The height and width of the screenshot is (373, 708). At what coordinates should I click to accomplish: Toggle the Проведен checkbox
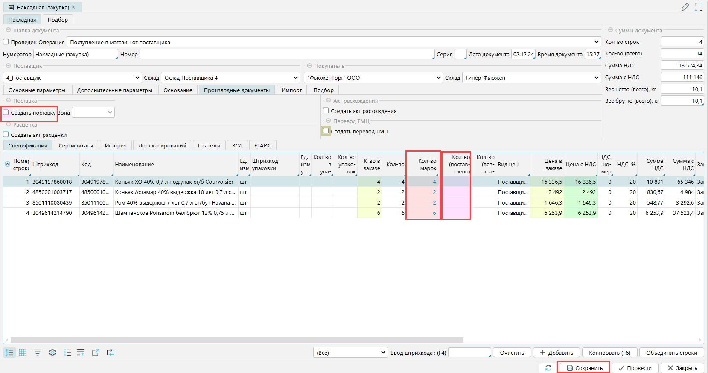pos(6,42)
